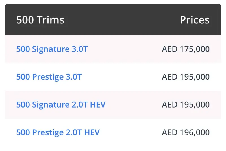
Task: Click "AED" beside the 196,000 price
Action: (x=169, y=132)
